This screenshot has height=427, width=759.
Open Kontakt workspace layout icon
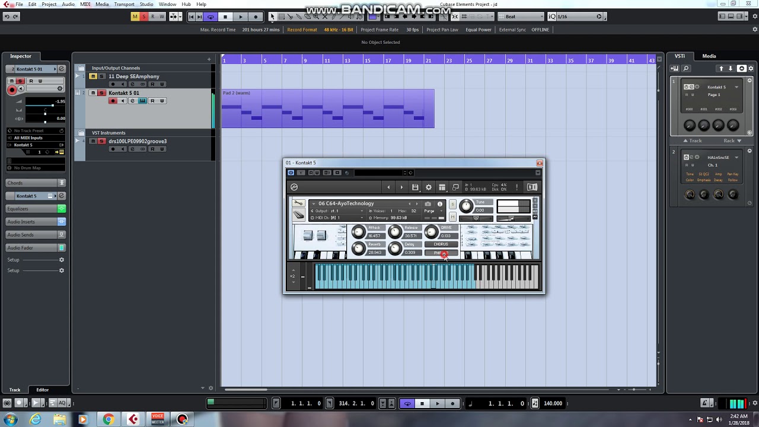click(x=442, y=187)
